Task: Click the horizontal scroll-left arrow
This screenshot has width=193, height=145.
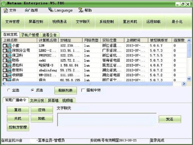Action: pyautogui.click(x=4, y=84)
